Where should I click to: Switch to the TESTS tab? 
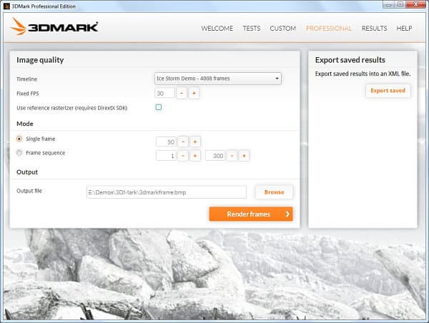pos(252,29)
